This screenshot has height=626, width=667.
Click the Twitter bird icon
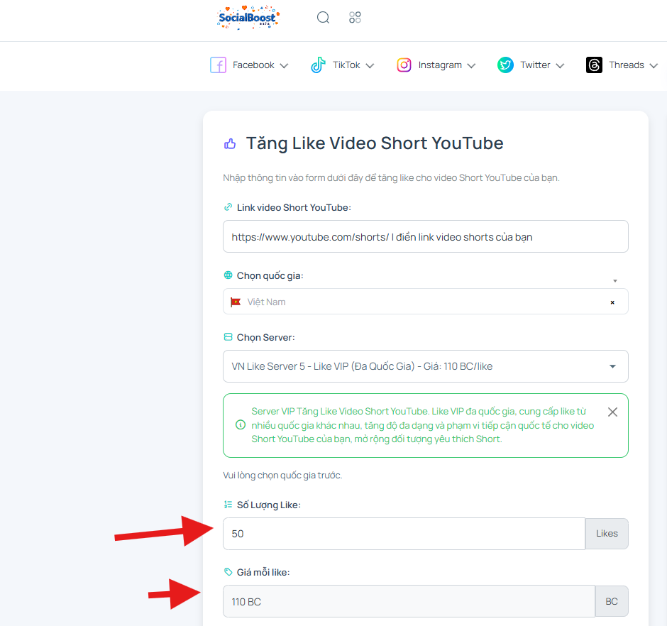pyautogui.click(x=505, y=65)
